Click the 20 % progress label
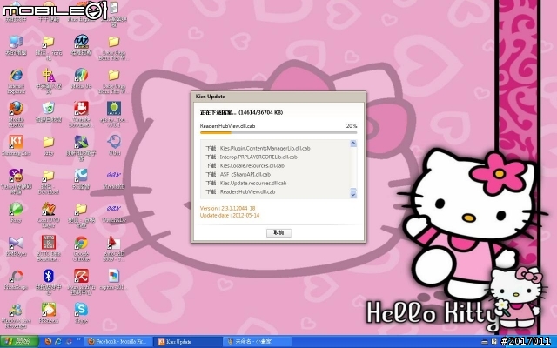The width and height of the screenshot is (557, 348). click(352, 126)
